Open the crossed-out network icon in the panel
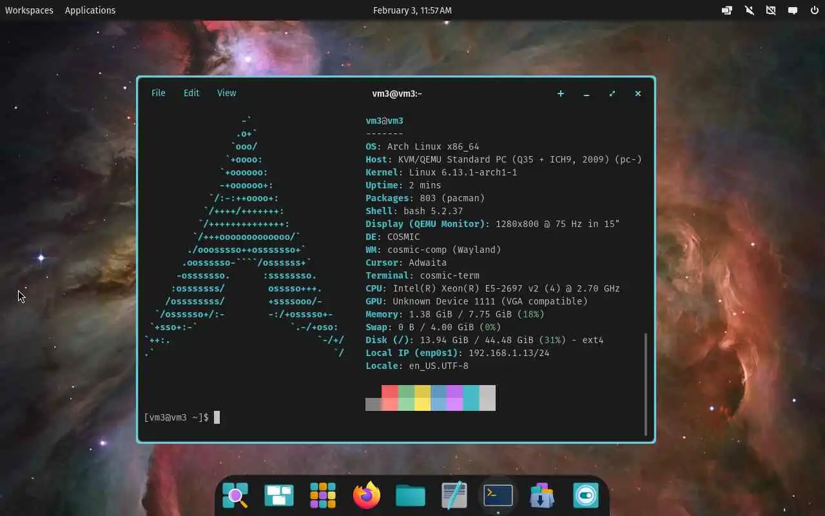Image resolution: width=825 pixels, height=516 pixels. coord(771,10)
